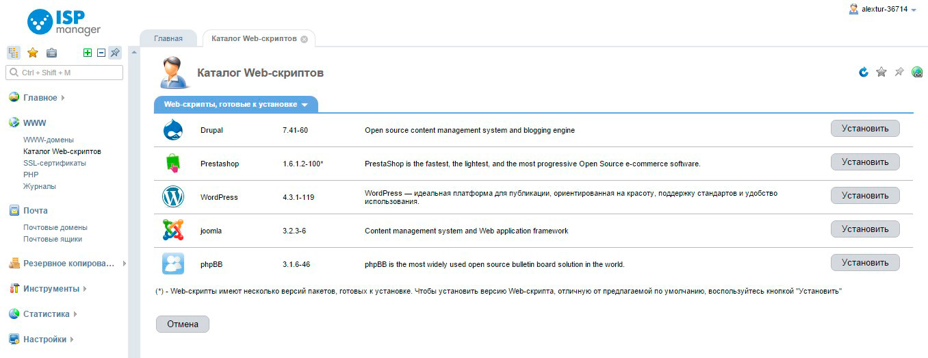Install Prestashop with its Установить button
Image resolution: width=928 pixels, height=358 pixels.
pyautogui.click(x=865, y=162)
